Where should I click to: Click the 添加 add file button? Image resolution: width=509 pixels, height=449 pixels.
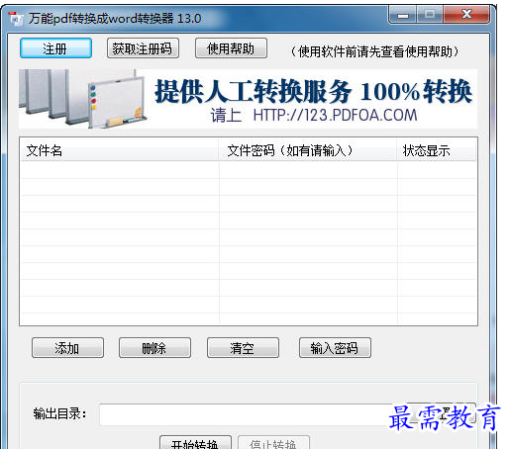(67, 348)
